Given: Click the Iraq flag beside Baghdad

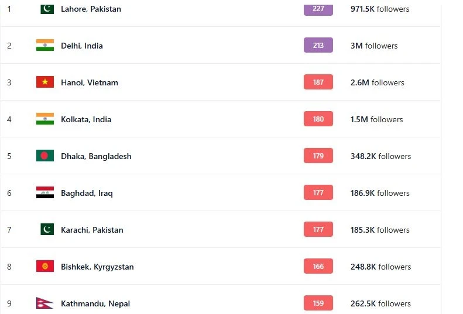Looking at the screenshot, I should [x=45, y=193].
